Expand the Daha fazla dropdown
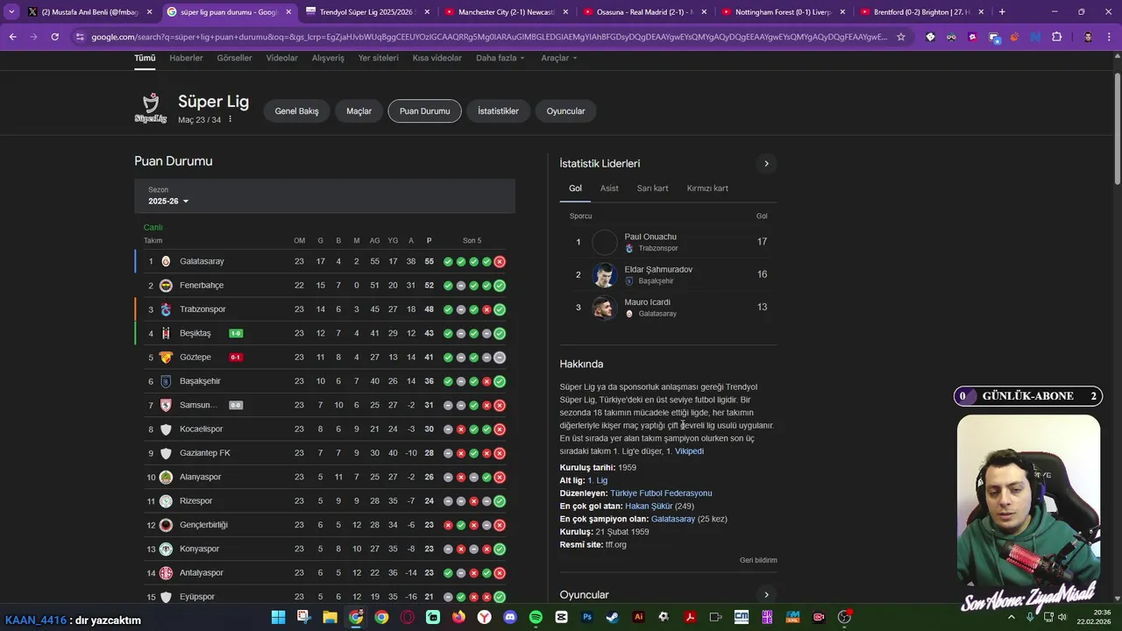This screenshot has height=631, width=1122. tap(500, 58)
